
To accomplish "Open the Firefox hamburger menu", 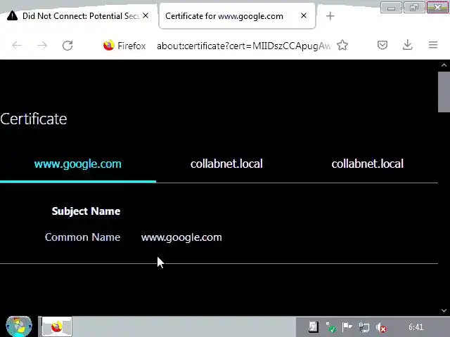I will point(433,45).
